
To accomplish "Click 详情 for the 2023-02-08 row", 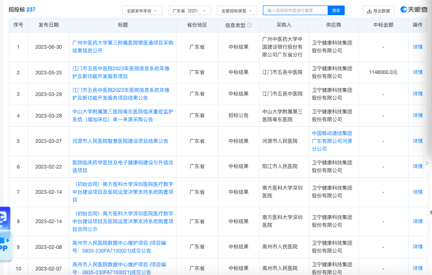I will click(x=418, y=247).
